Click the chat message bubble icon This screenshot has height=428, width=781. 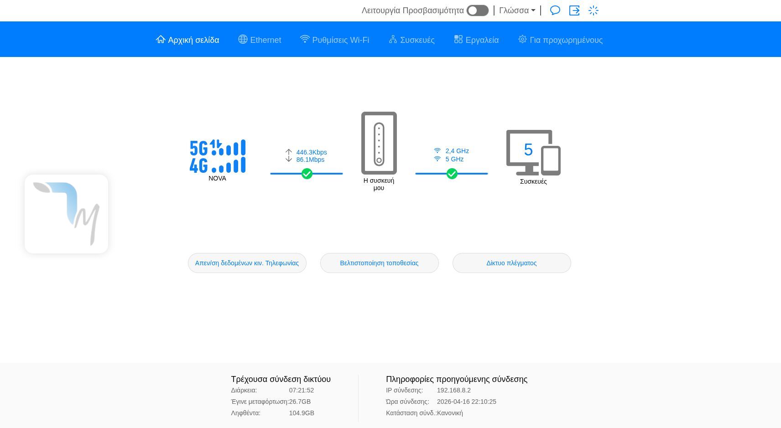pyautogui.click(x=555, y=10)
